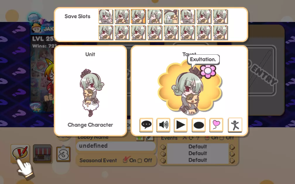Click the pink flower taunt badge
295x184 pixels.
[x=208, y=71]
